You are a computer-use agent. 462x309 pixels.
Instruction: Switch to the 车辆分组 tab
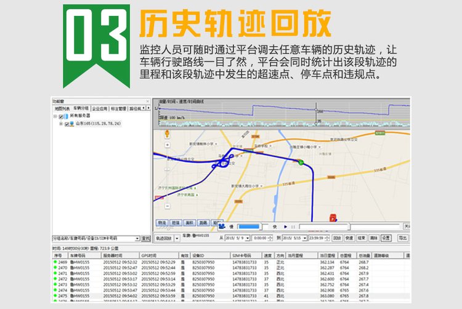coord(82,108)
